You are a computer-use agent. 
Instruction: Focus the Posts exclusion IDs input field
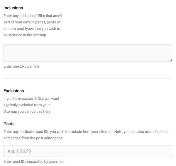(88, 151)
